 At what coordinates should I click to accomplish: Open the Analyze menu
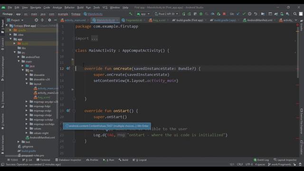[57, 8]
